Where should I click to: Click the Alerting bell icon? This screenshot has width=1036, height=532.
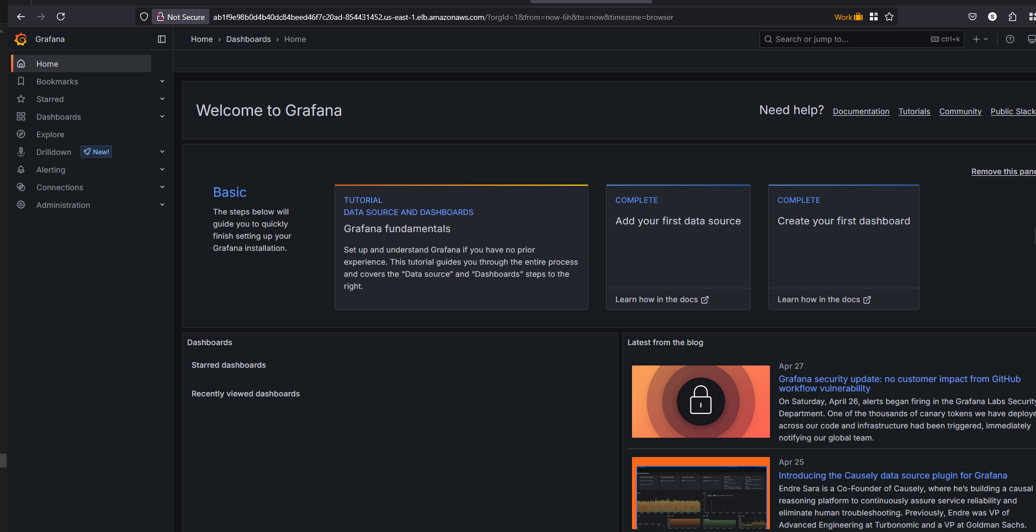point(21,169)
